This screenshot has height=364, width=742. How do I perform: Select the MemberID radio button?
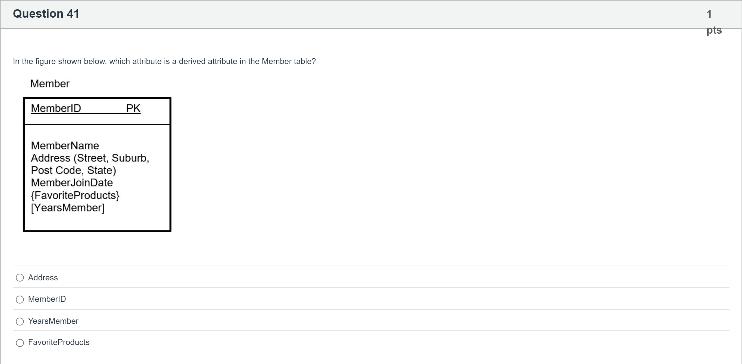[20, 299]
